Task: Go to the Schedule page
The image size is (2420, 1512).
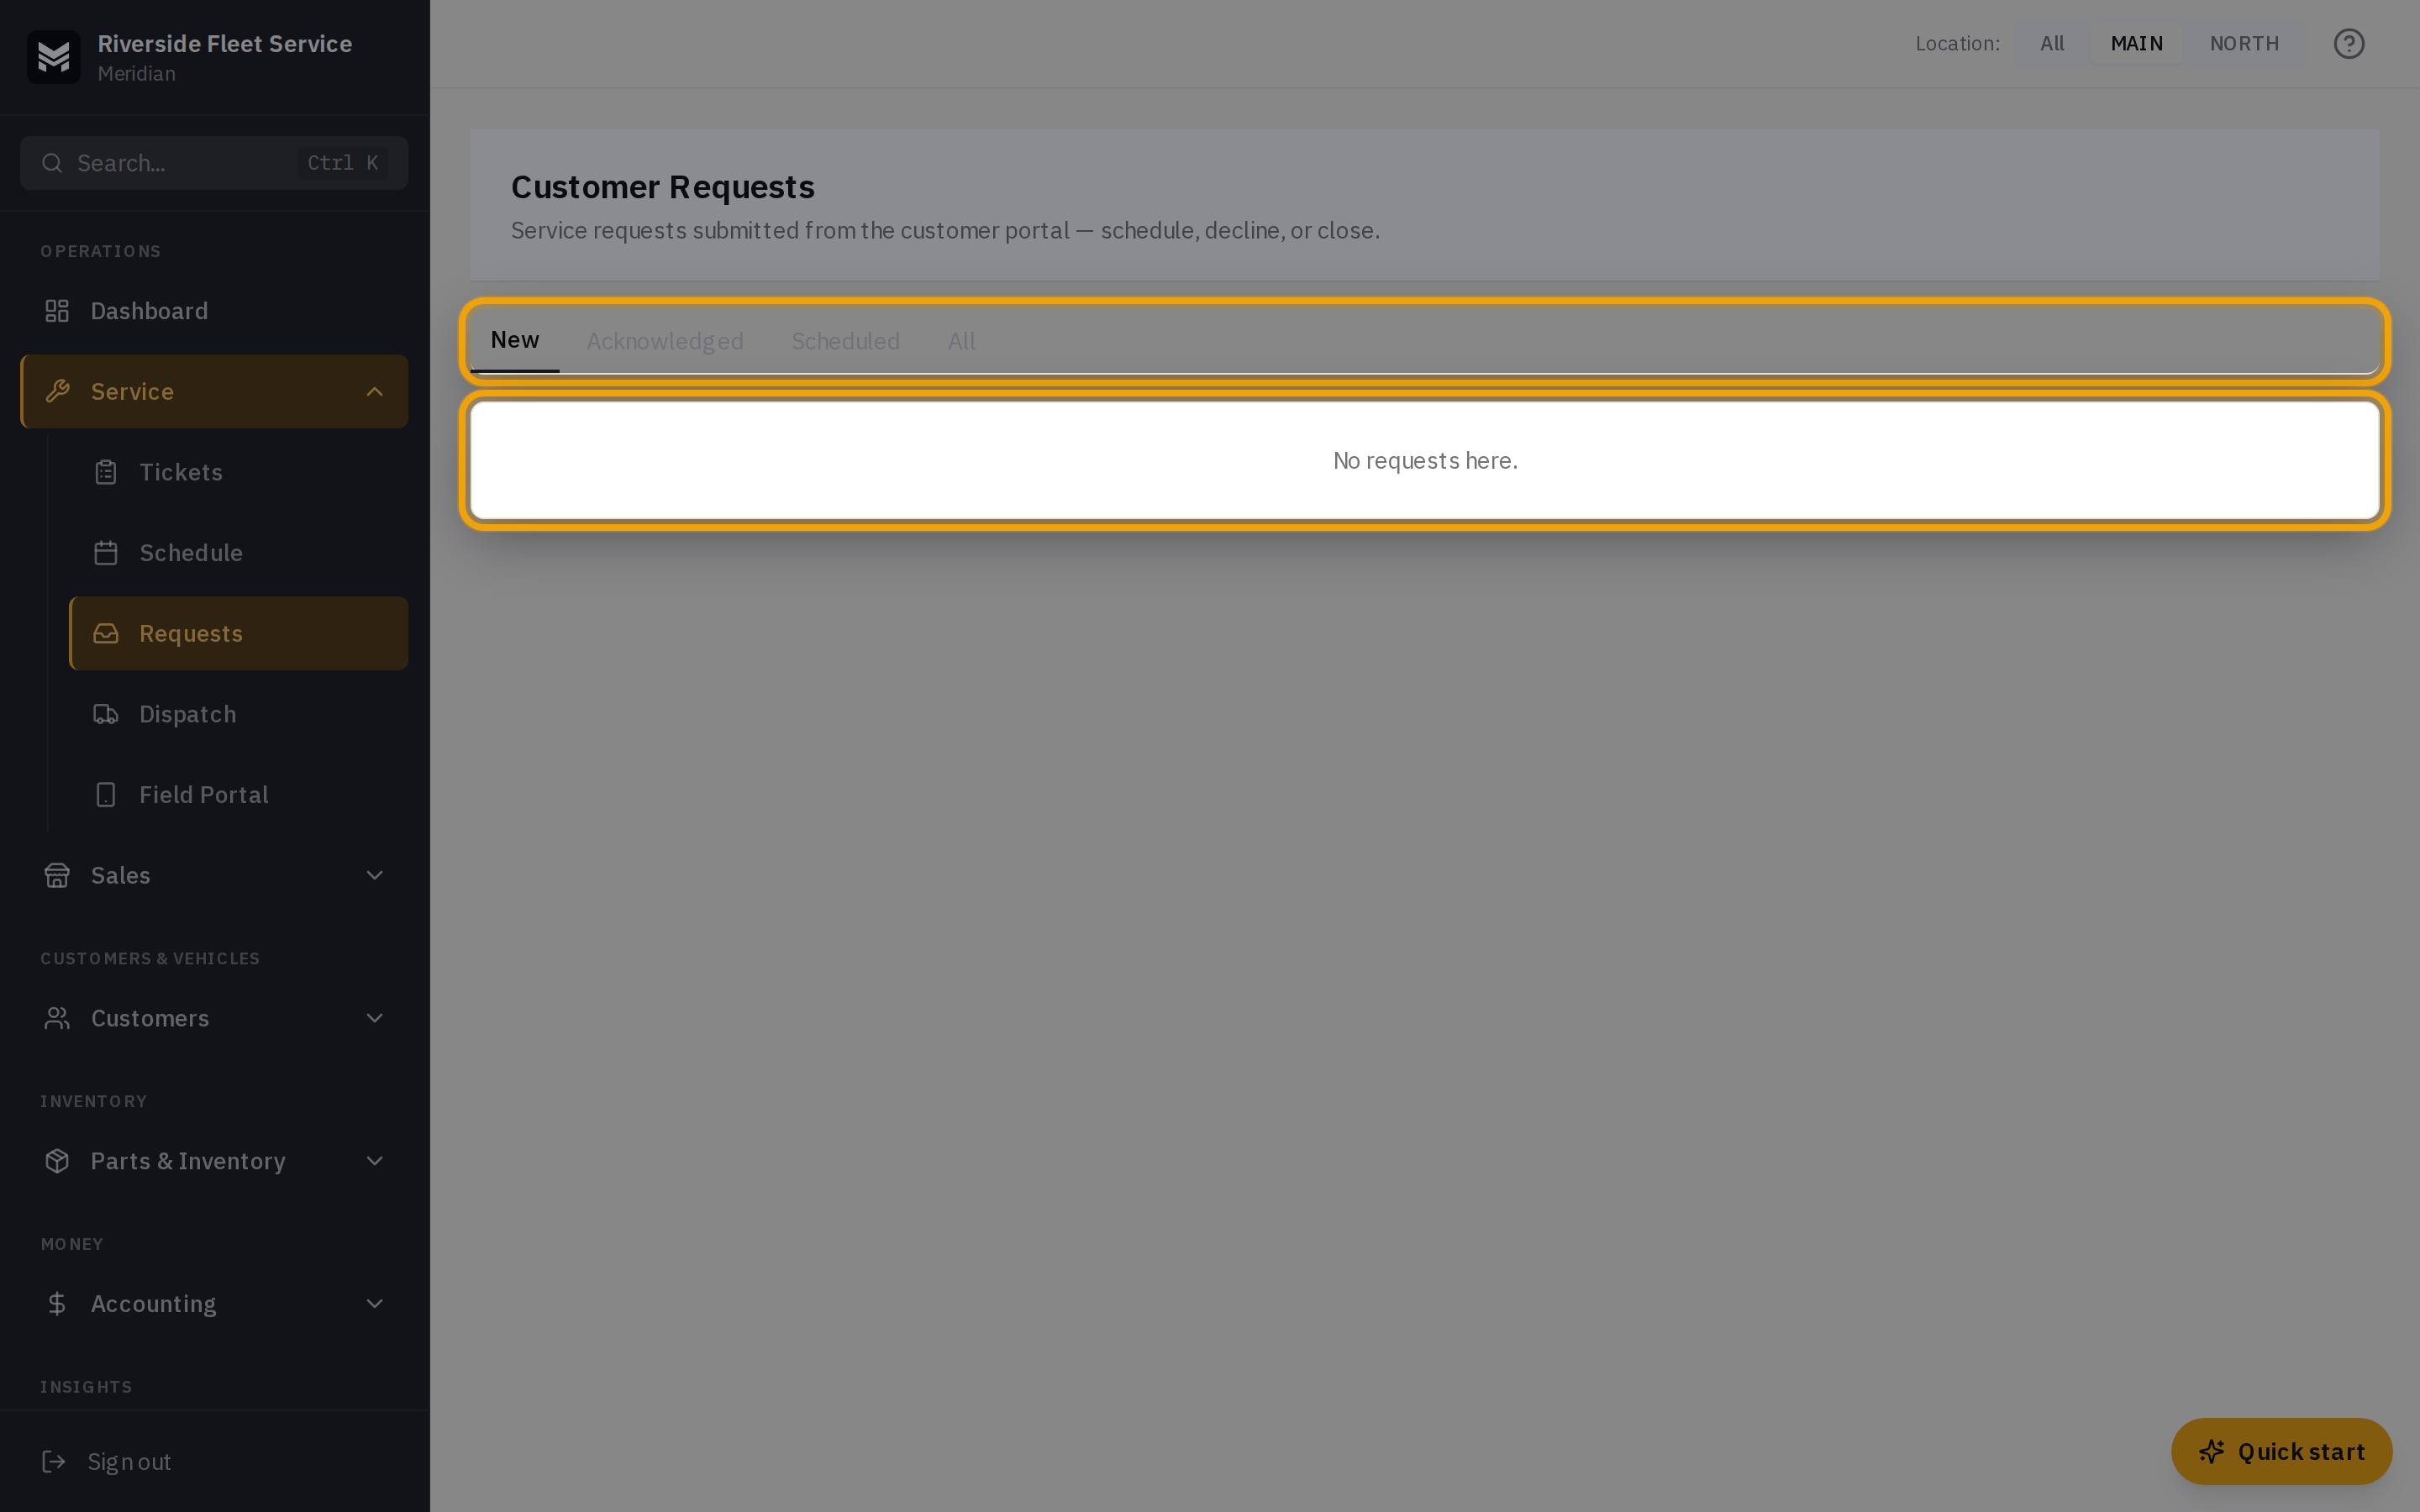Action: [239, 553]
